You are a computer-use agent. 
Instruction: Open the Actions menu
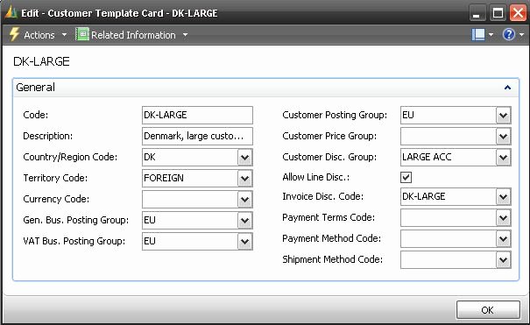point(39,35)
